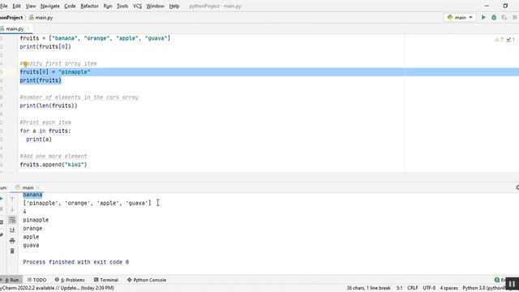Viewport: 519px width, 292px height.
Task: Open the VCS menu
Action: click(x=137, y=6)
